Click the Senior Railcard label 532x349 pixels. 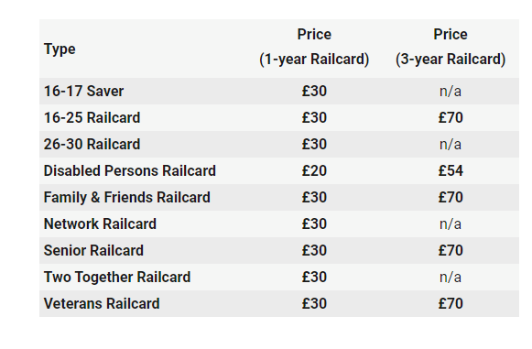coord(93,251)
